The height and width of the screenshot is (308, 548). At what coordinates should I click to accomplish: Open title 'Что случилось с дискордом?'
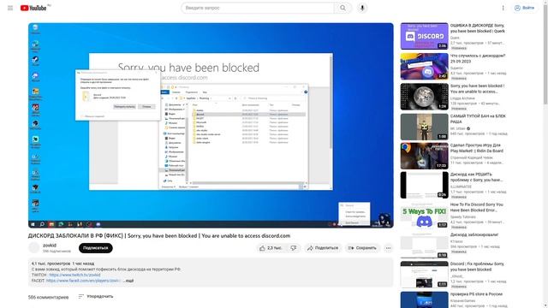478,58
